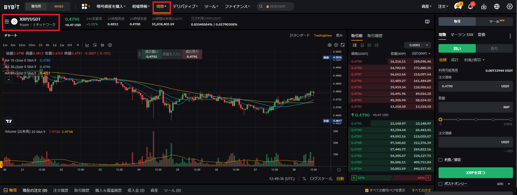Switch to 売り sell side
517x195 pixels.
click(x=494, y=48)
